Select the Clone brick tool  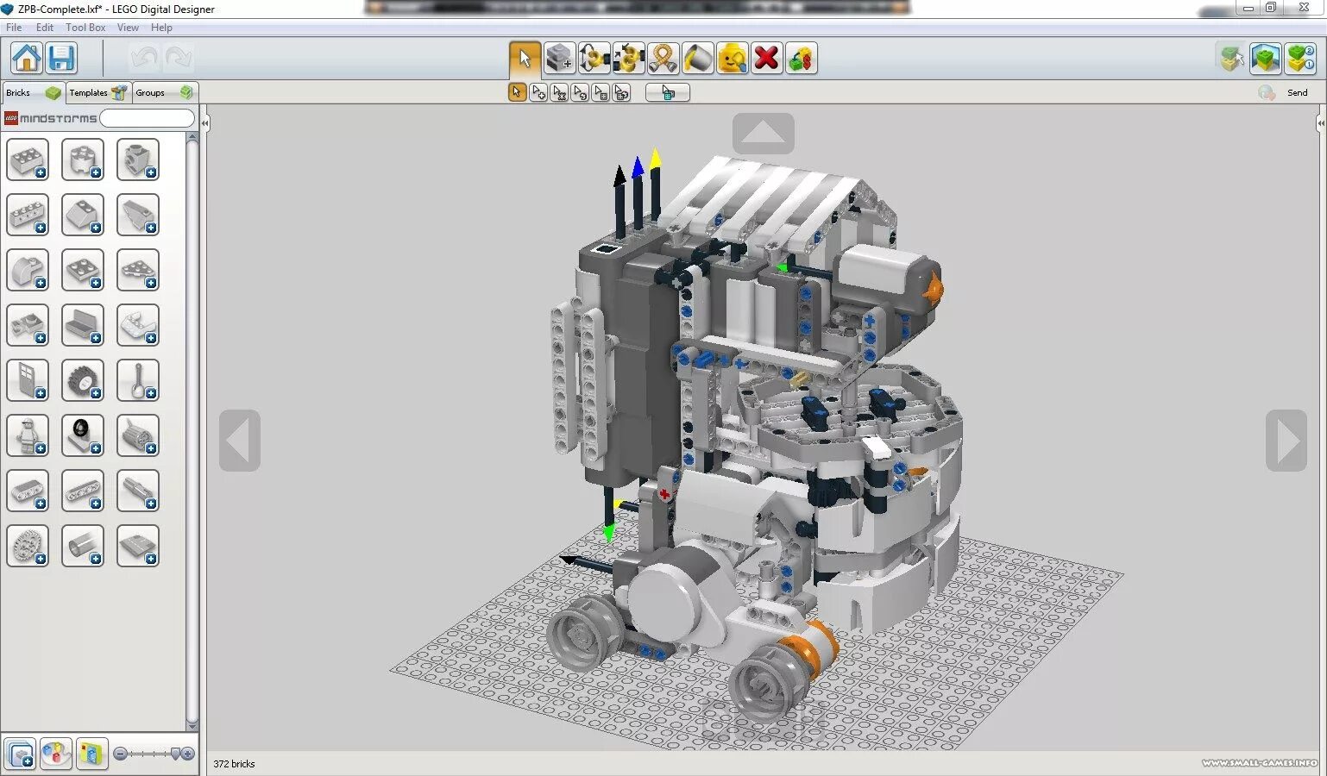[x=560, y=59]
